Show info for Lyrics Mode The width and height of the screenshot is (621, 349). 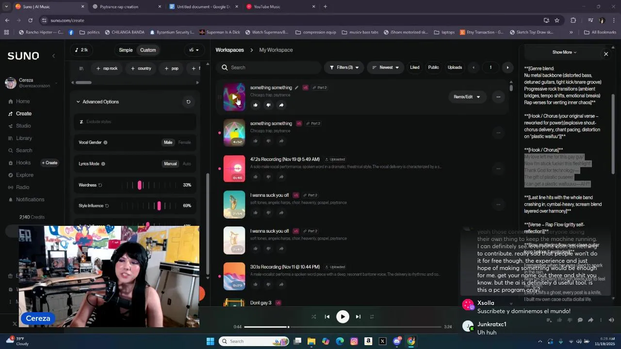point(103,164)
